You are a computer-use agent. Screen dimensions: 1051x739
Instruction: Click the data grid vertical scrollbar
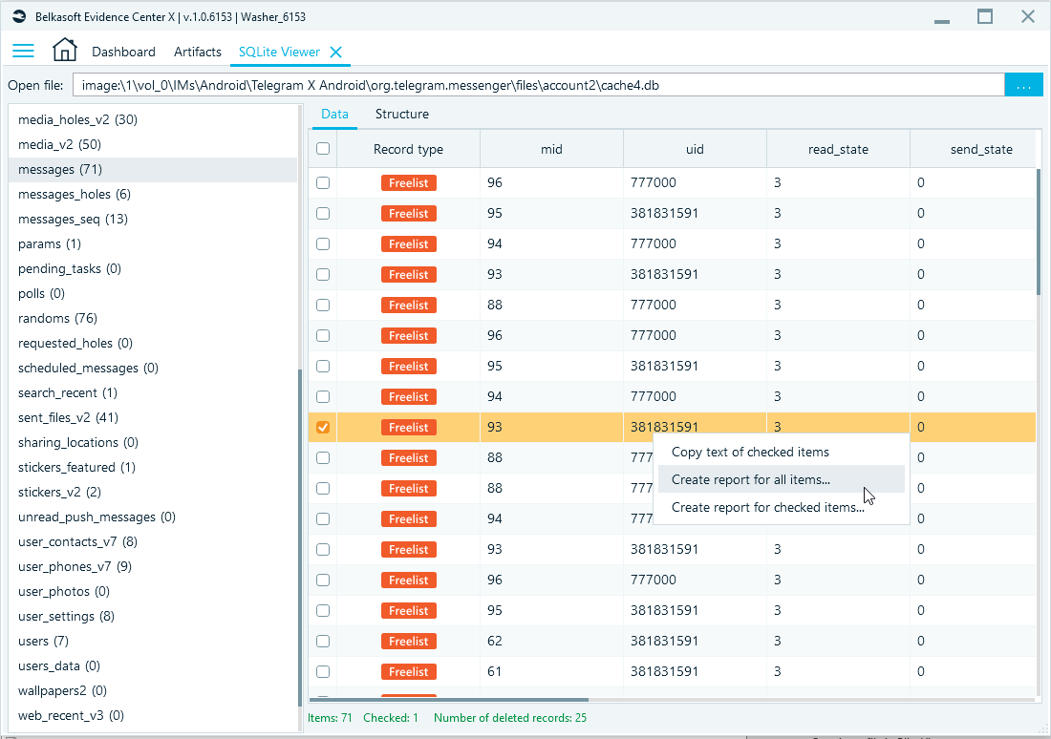coord(1039,231)
